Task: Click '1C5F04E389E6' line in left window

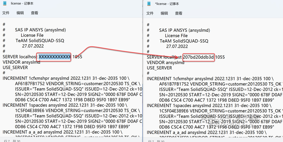Action: [77, 110]
